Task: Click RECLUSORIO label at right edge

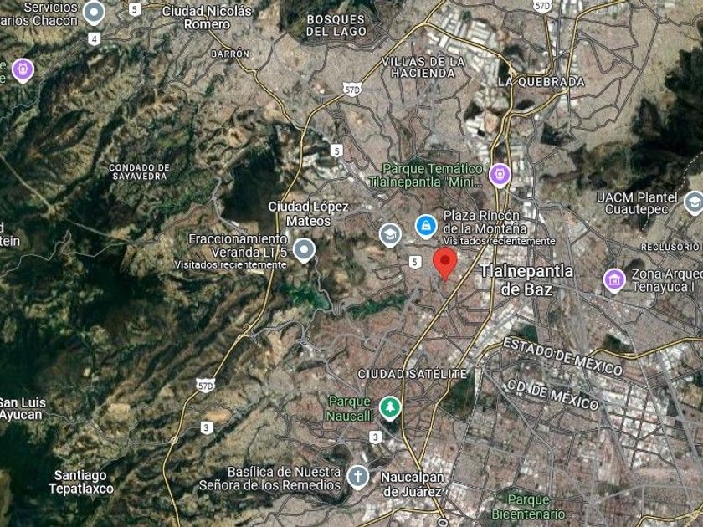Action: (x=670, y=247)
